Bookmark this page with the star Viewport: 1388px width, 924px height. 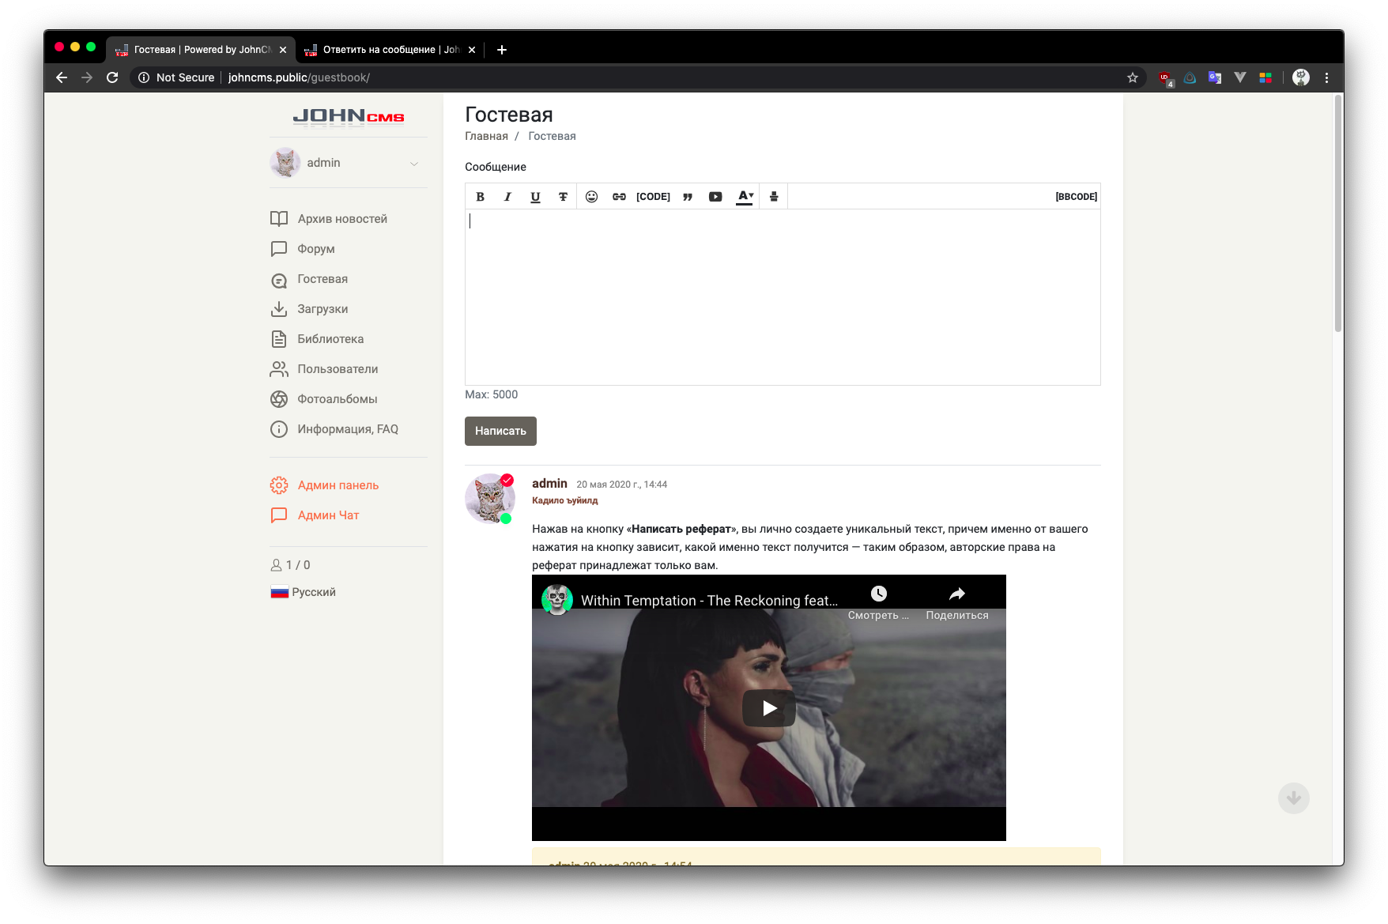click(1133, 77)
